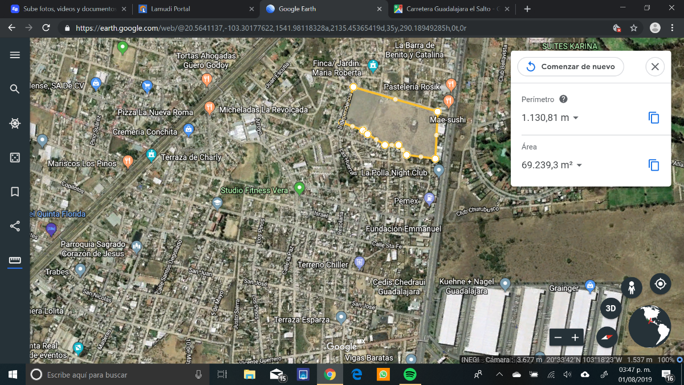Click the Pizza La Nueva Roma pin
Image resolution: width=684 pixels, height=385 pixels.
[210, 107]
